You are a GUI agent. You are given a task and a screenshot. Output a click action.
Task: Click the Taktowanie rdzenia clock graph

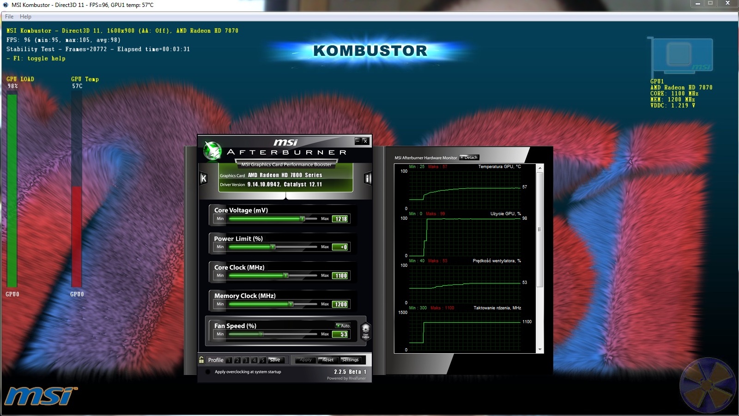(465, 331)
